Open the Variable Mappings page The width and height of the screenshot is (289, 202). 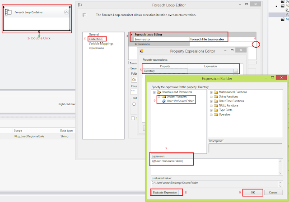pyautogui.click(x=101, y=44)
